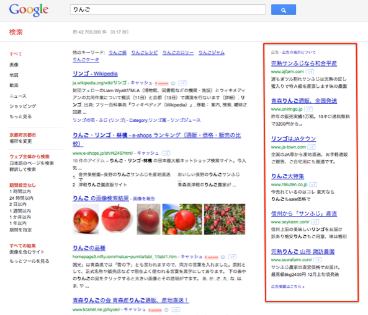Click related keyword りんごケーキ
Viewport: 368px width, 315px height.
(x=86, y=59)
